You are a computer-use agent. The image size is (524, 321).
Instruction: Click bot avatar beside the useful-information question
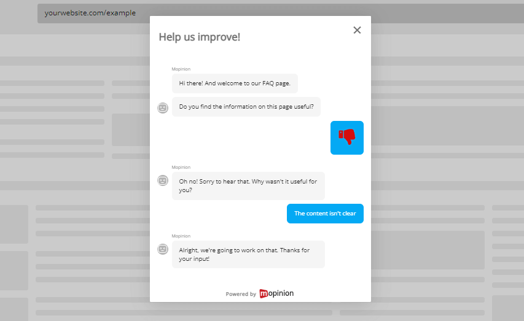(163, 108)
